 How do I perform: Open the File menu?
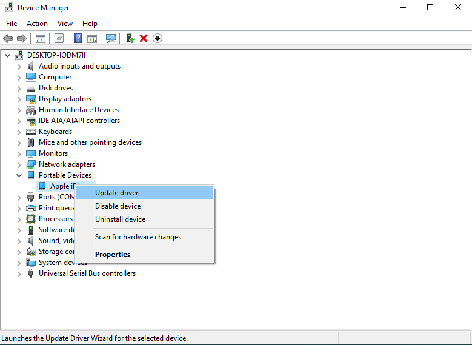[x=12, y=24]
